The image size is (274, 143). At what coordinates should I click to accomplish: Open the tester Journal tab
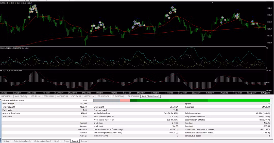(x=84, y=141)
